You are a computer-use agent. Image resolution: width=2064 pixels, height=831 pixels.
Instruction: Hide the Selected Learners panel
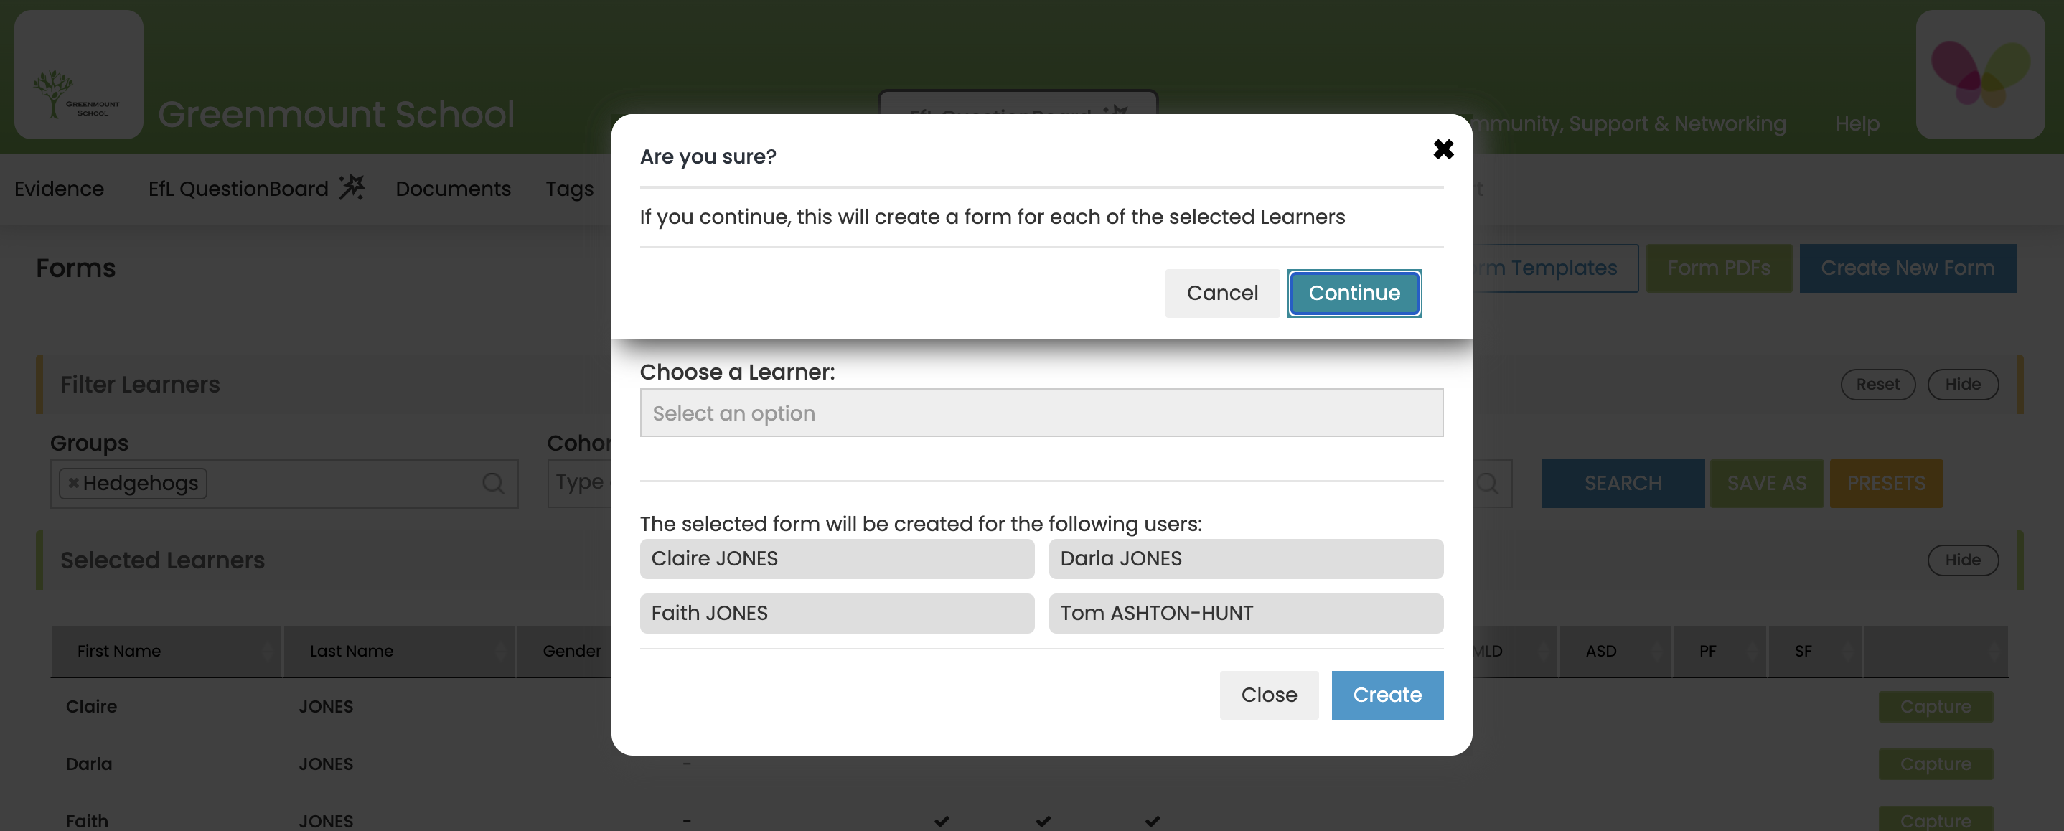pyautogui.click(x=1962, y=560)
